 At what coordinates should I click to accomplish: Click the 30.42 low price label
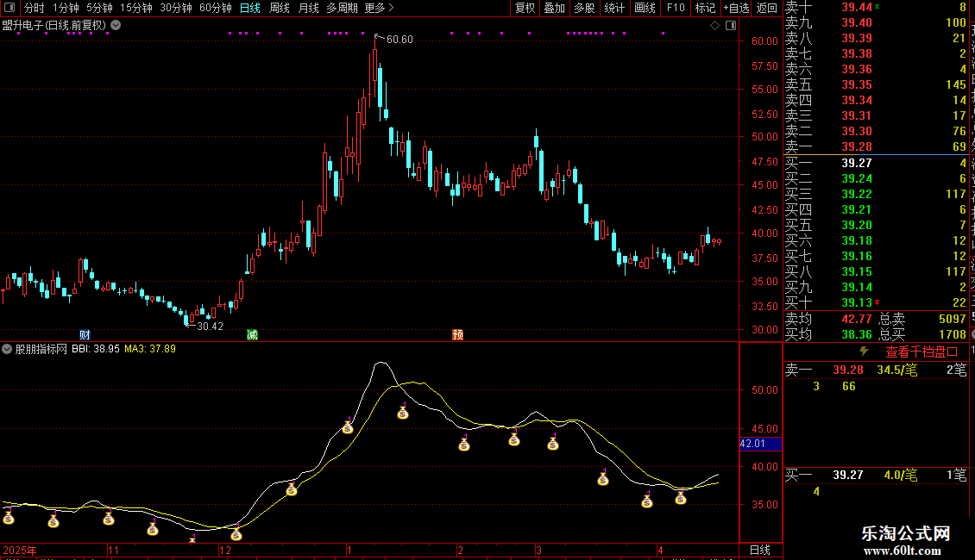tap(210, 326)
